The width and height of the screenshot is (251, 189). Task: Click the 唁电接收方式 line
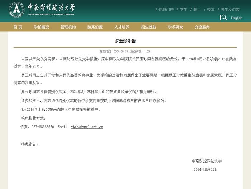(33, 118)
